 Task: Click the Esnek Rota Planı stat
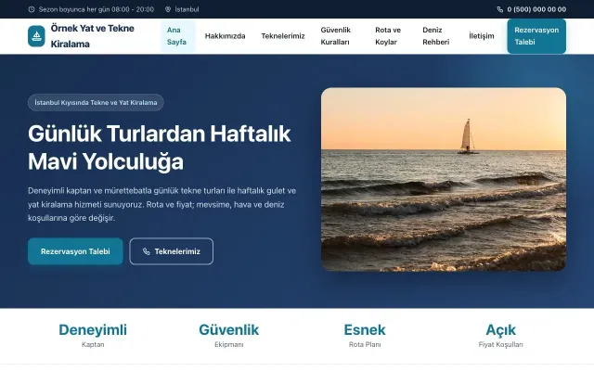click(x=365, y=335)
